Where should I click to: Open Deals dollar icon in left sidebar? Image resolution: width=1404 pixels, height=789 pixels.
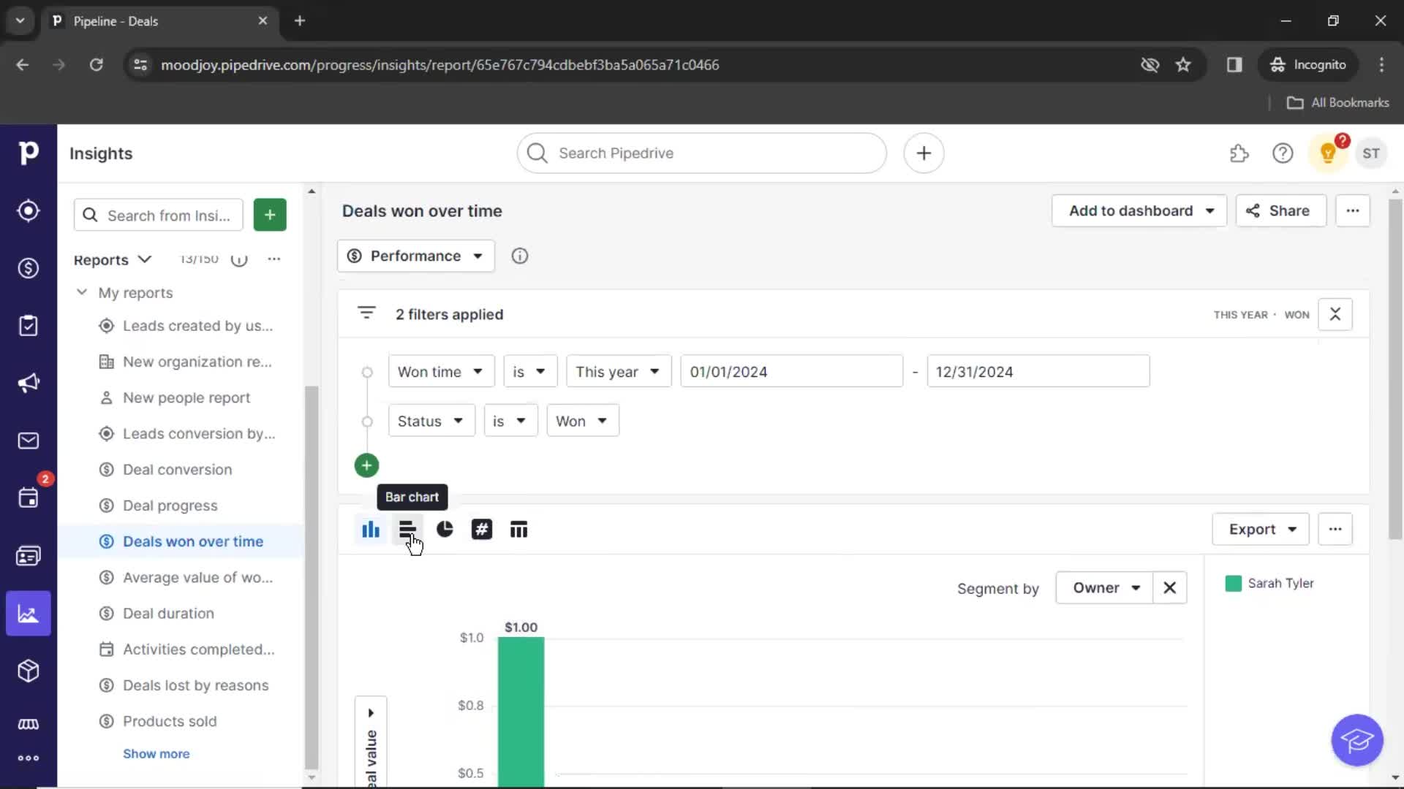tap(28, 268)
